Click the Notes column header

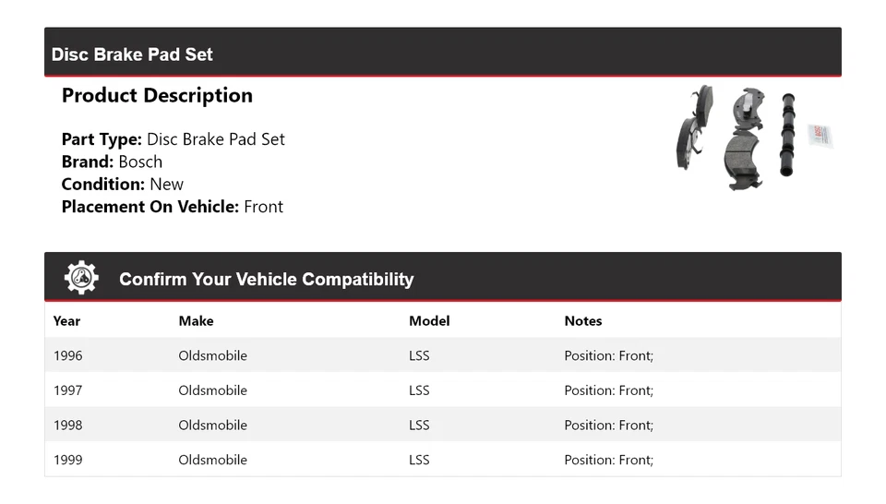tap(583, 321)
